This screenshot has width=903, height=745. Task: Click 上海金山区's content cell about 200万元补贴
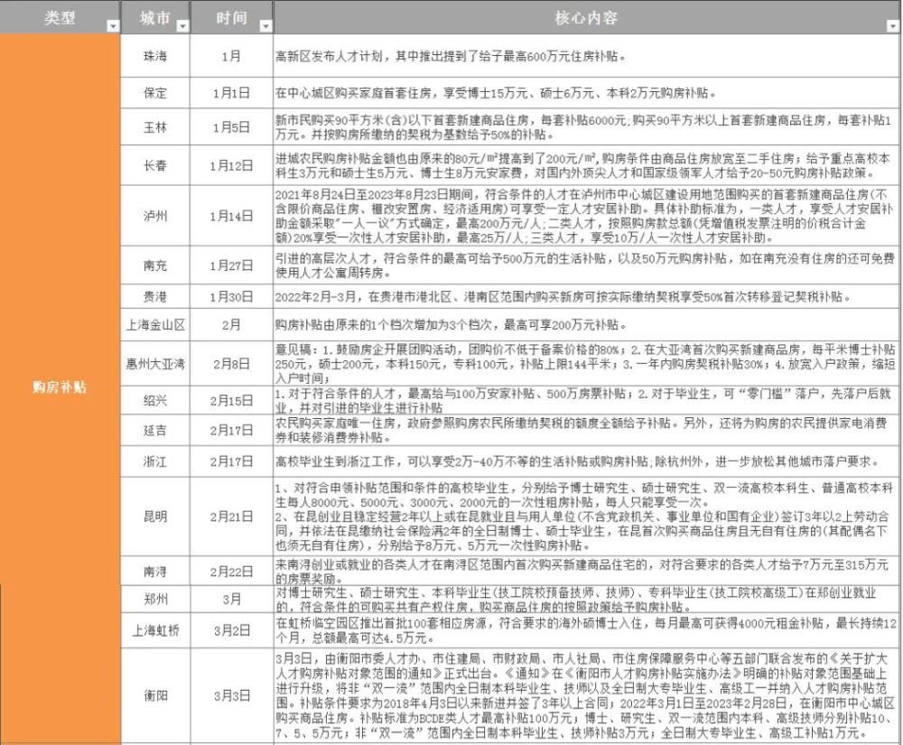(586, 325)
